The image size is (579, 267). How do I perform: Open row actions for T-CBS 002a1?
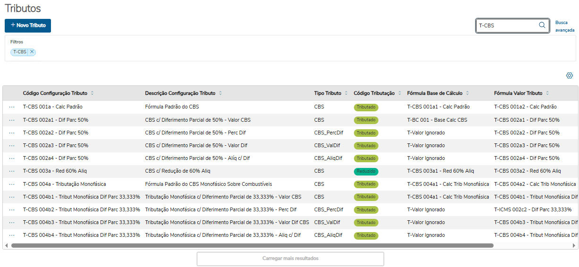point(12,120)
